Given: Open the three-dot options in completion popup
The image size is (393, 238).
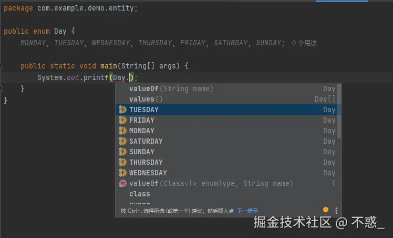Looking at the screenshot, I should 336,211.
